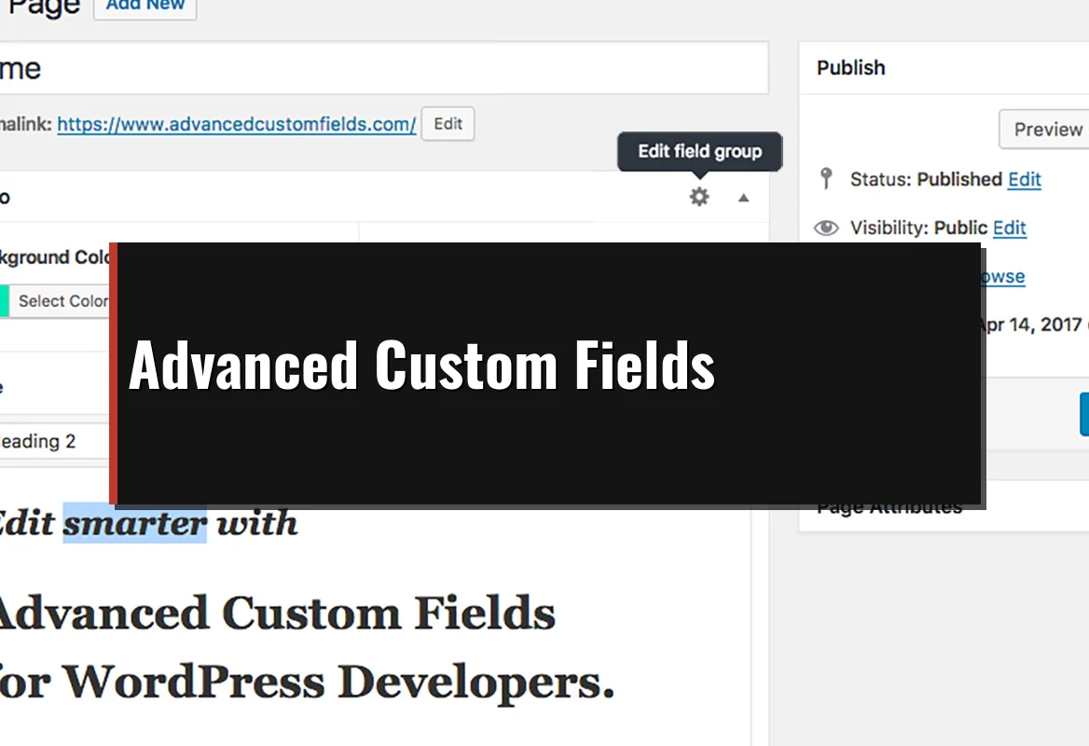
Task: Open the Select Color picker button
Action: point(62,301)
